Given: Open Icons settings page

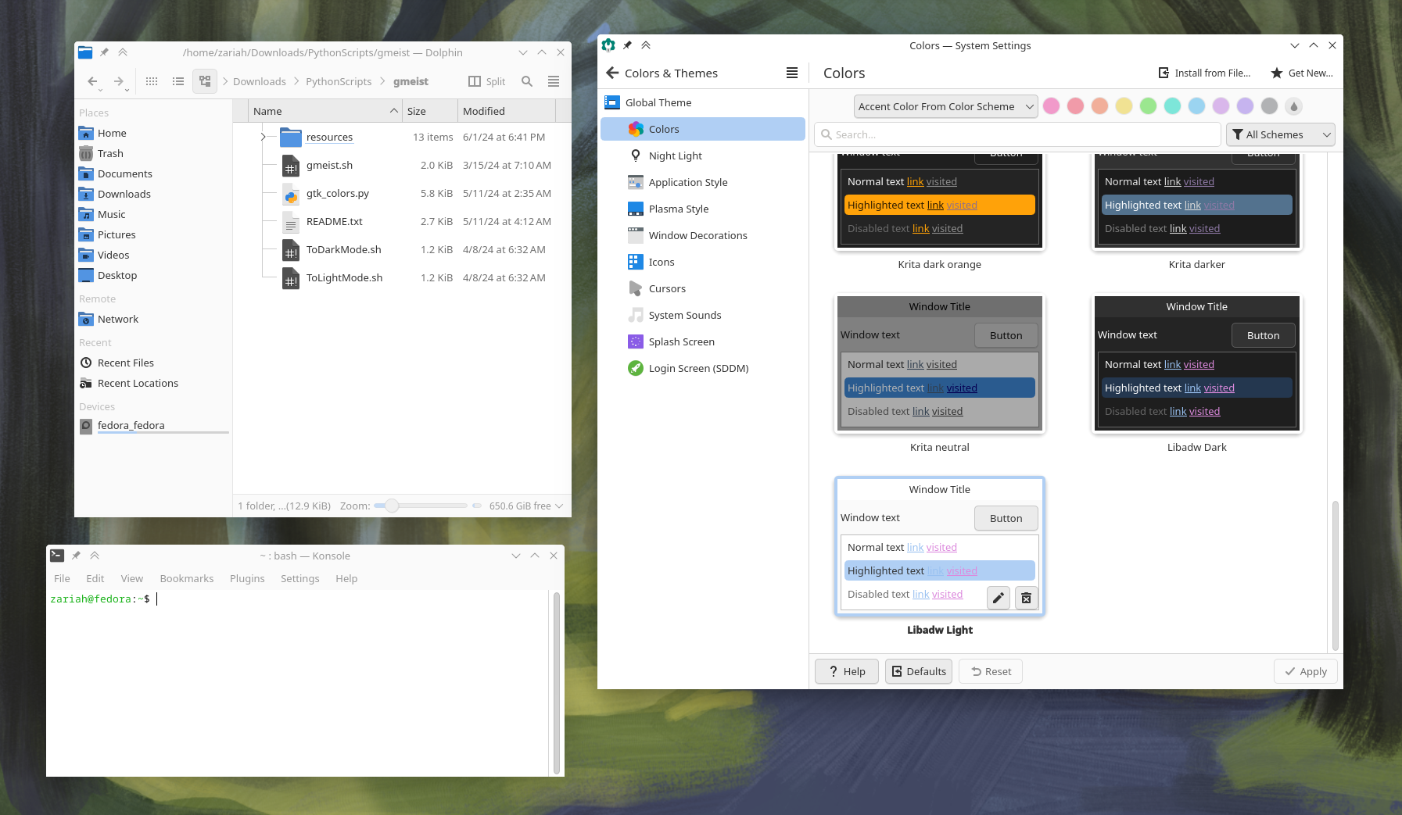Looking at the screenshot, I should click(703, 262).
